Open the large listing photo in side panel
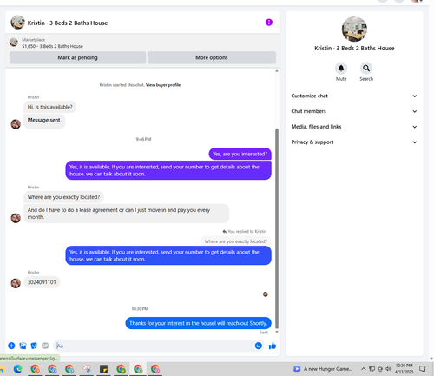 [x=354, y=30]
